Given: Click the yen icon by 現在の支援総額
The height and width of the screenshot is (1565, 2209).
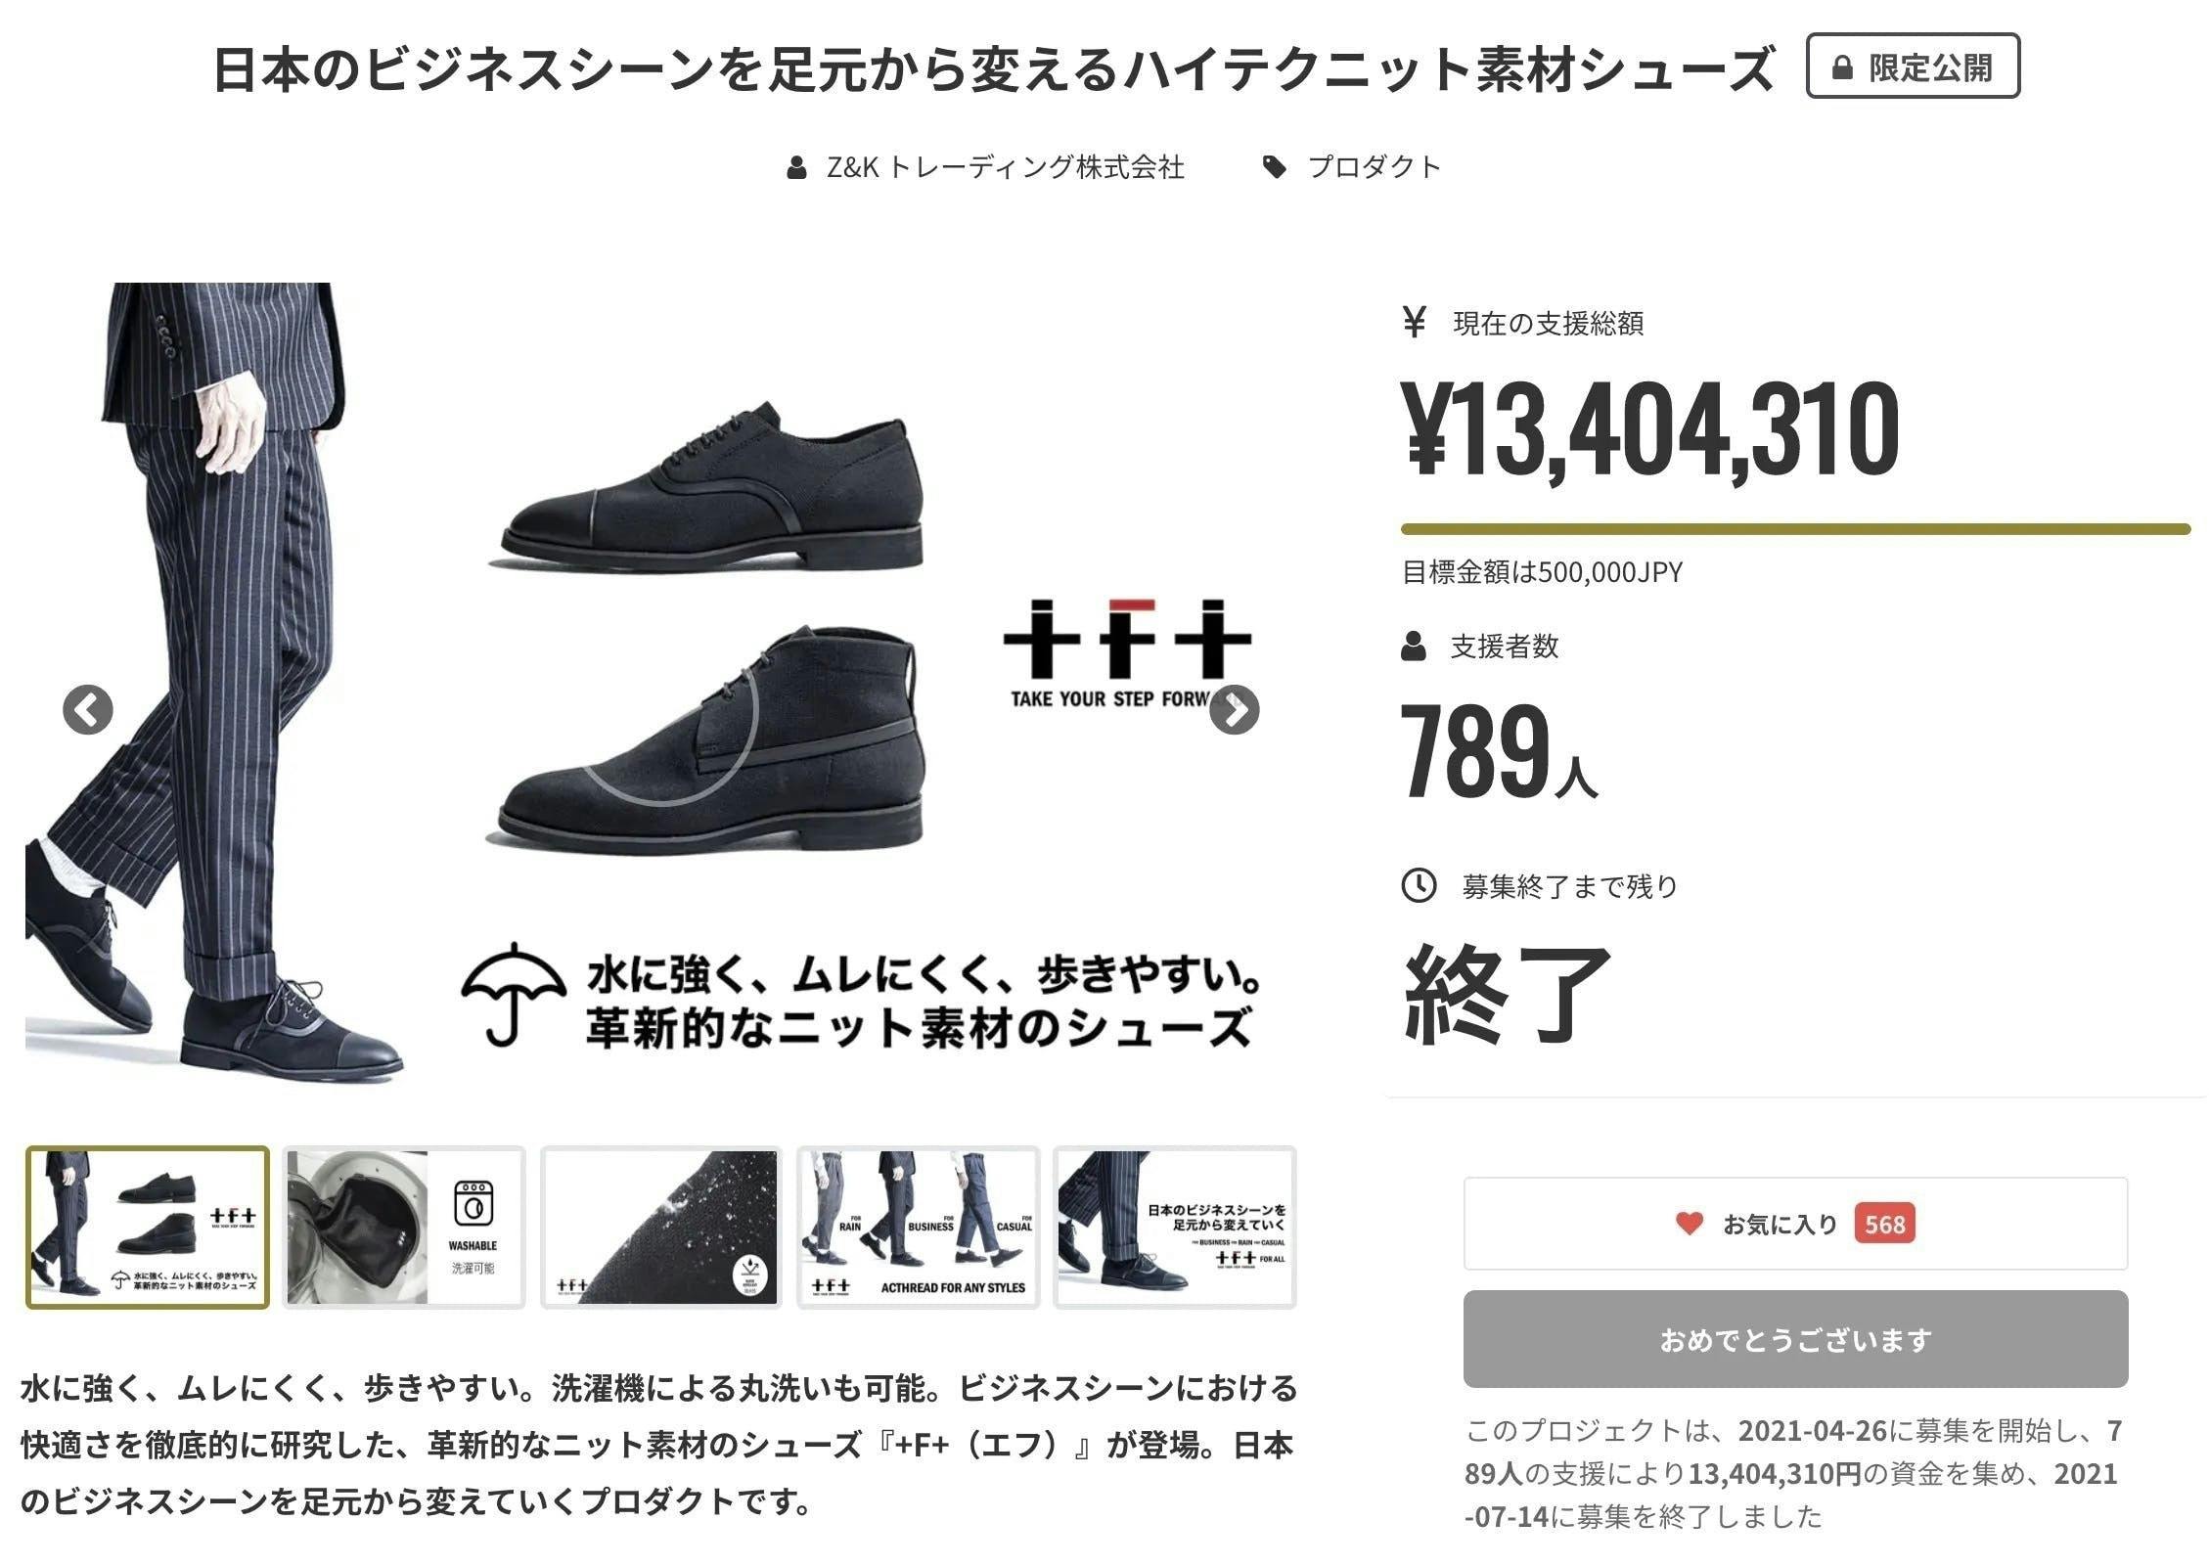Looking at the screenshot, I should pyautogui.click(x=1414, y=322).
